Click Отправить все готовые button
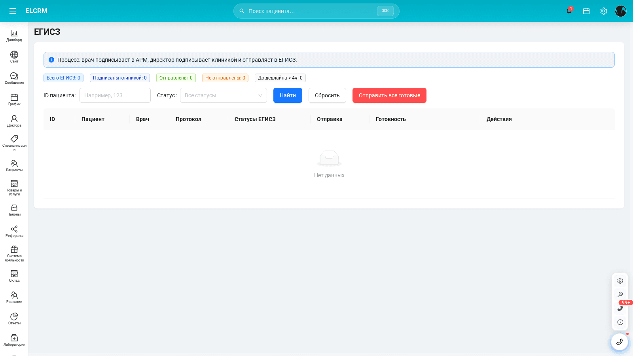The image size is (633, 356). tap(389, 95)
